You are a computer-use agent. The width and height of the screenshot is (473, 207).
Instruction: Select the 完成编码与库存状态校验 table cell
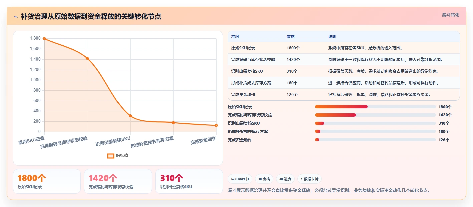[x=255, y=60]
